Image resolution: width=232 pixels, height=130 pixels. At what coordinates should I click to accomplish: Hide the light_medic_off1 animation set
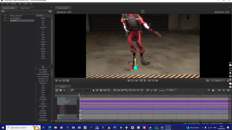(x=4, y=16)
